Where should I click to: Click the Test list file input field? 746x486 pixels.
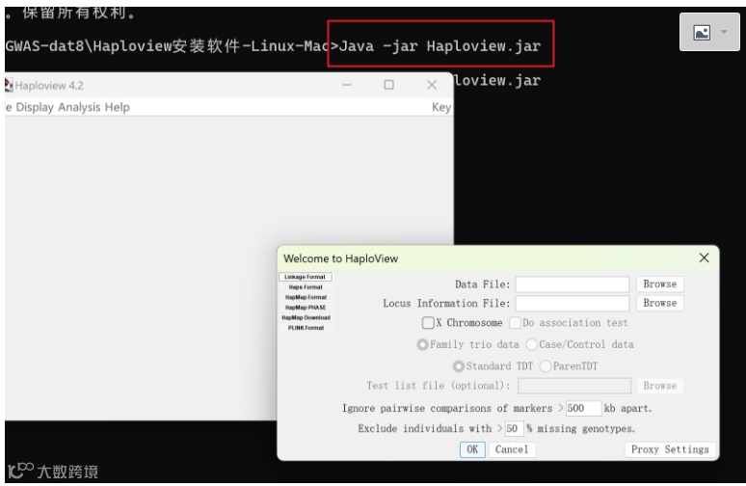tap(574, 386)
